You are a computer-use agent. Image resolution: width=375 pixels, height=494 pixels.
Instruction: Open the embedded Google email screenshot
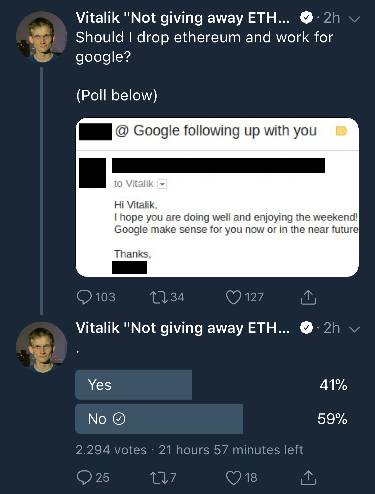(217, 197)
